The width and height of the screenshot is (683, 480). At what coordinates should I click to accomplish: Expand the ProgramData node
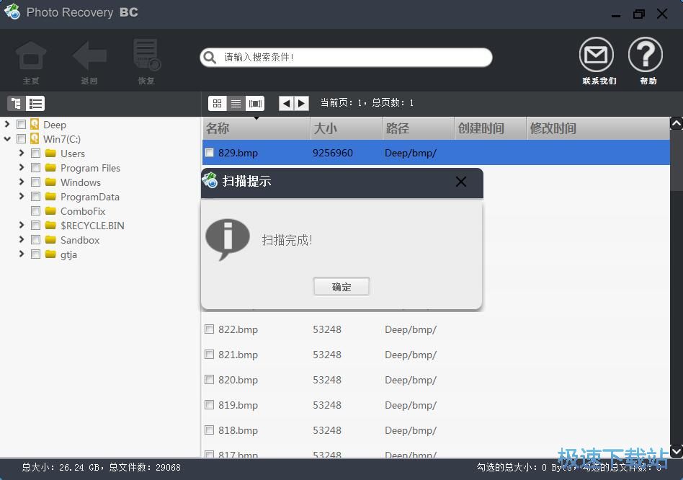[22, 196]
